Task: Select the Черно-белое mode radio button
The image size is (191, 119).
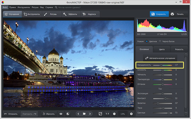Action: (x=160, y=41)
